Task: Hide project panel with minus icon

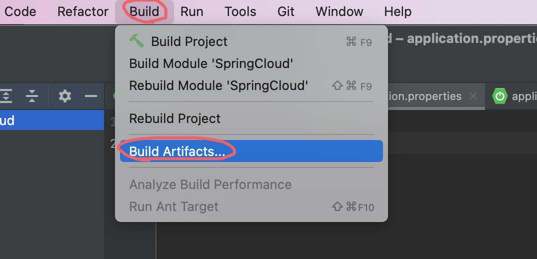Action: [x=91, y=96]
